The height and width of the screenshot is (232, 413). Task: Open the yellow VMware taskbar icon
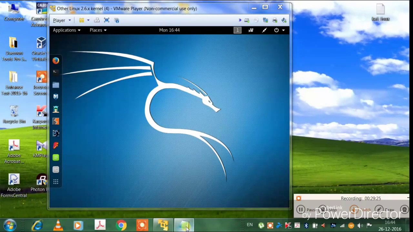pyautogui.click(x=163, y=225)
